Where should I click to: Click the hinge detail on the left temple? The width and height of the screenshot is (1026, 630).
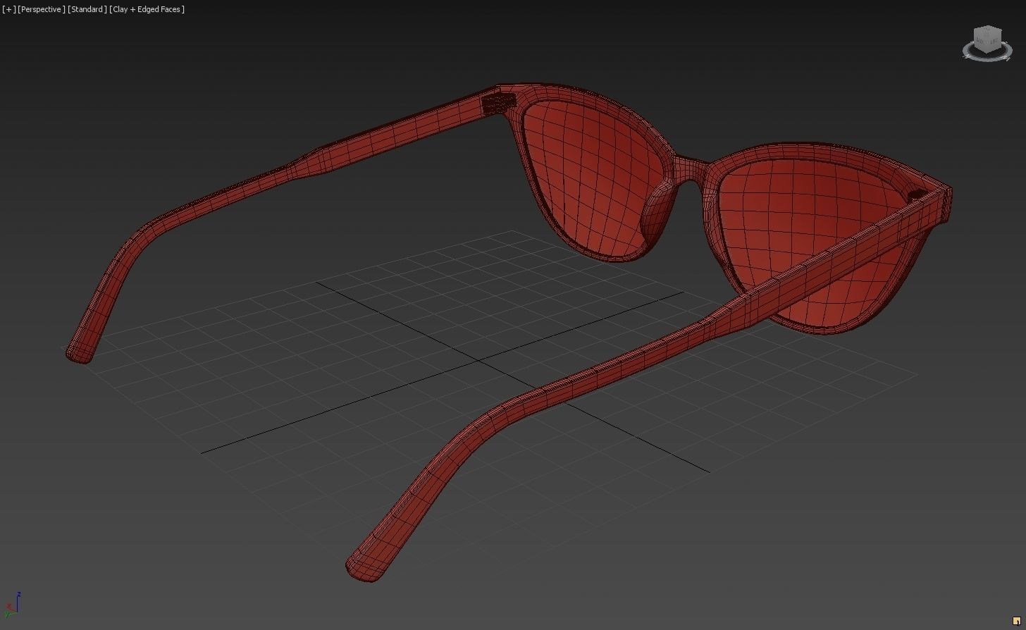tap(498, 104)
